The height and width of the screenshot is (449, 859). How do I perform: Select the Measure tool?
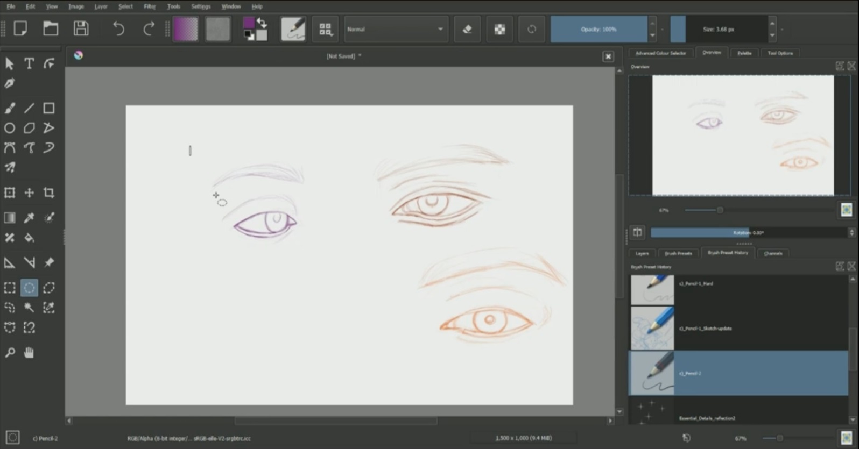point(29,262)
